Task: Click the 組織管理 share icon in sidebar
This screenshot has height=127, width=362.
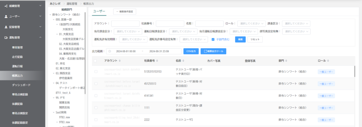Action: coord(6,6)
